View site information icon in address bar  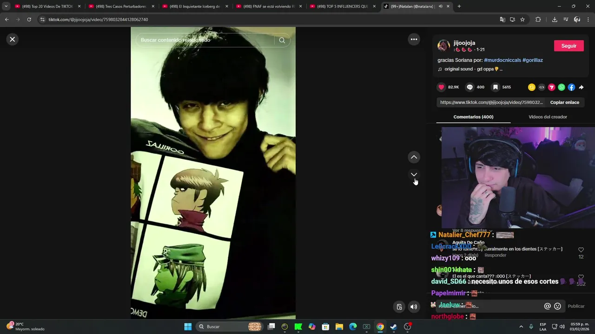(42, 19)
